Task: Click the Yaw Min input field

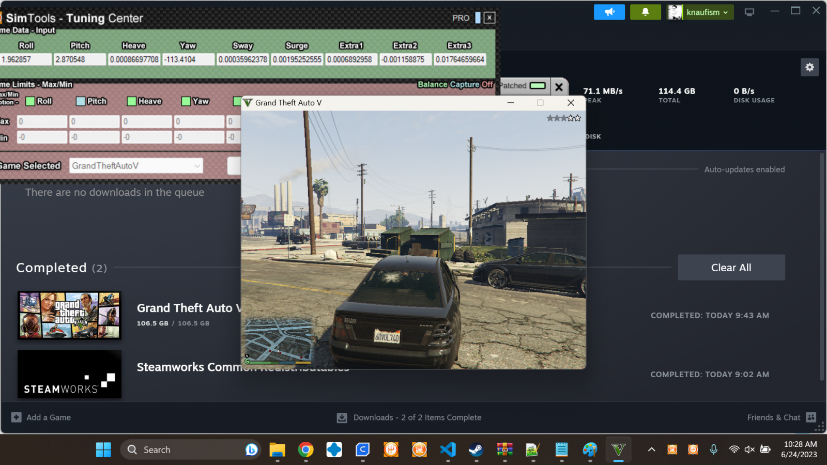Action: tap(199, 137)
